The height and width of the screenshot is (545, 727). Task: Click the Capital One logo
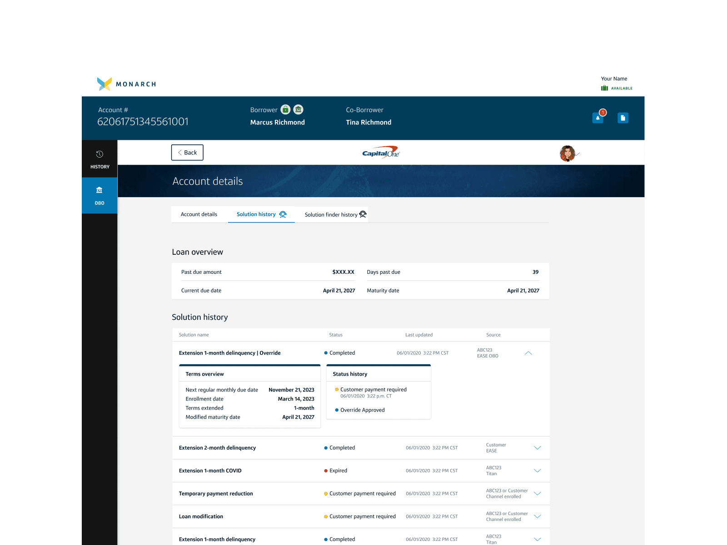381,152
